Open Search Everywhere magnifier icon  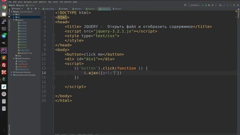[238, 5]
